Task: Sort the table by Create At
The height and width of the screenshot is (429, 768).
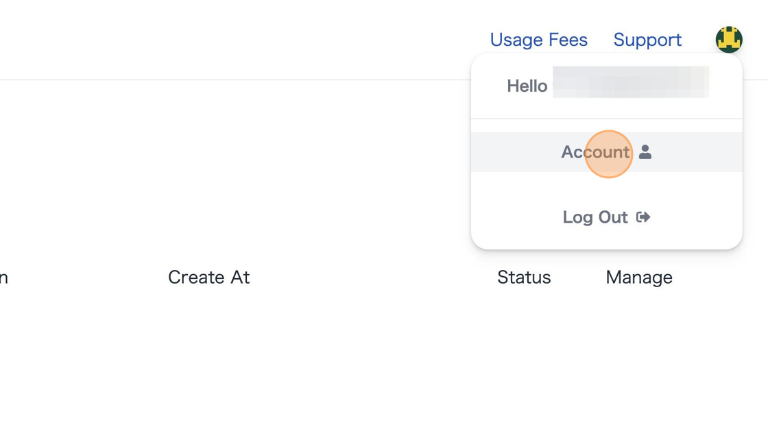Action: [208, 277]
